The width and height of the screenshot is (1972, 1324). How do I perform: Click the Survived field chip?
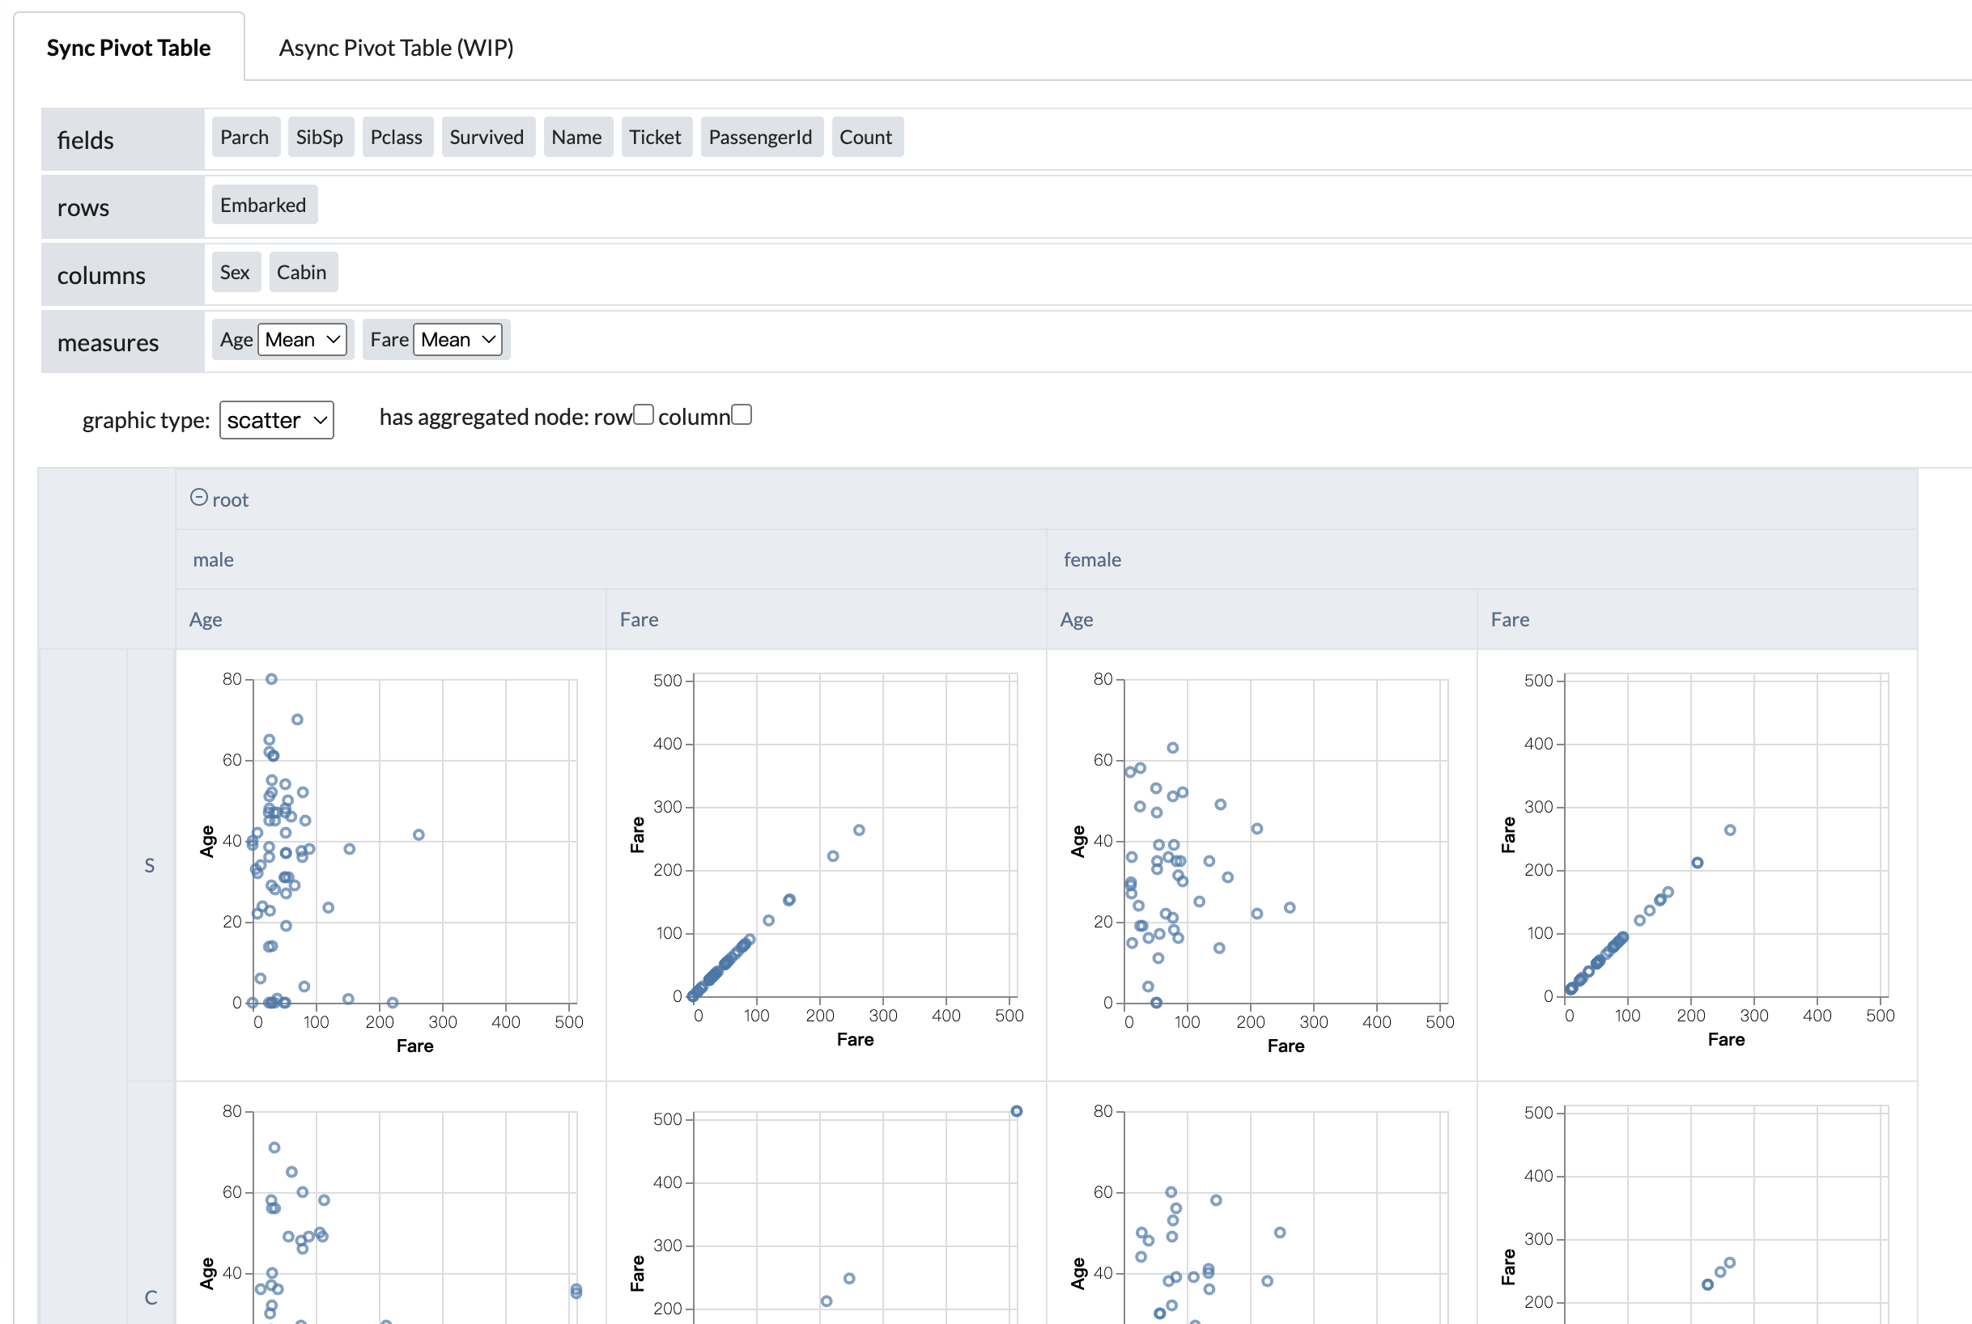point(487,137)
